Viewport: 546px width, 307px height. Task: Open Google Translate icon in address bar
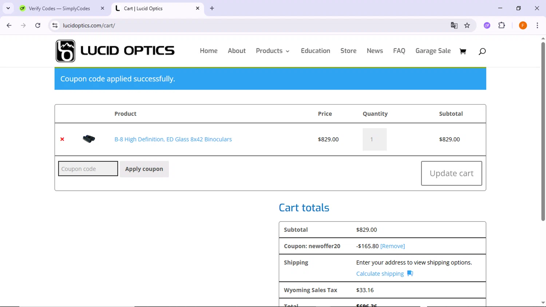point(454,25)
